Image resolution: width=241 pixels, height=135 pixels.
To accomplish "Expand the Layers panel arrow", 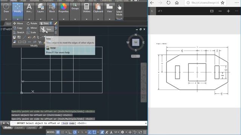I will click(x=41, y=19).
